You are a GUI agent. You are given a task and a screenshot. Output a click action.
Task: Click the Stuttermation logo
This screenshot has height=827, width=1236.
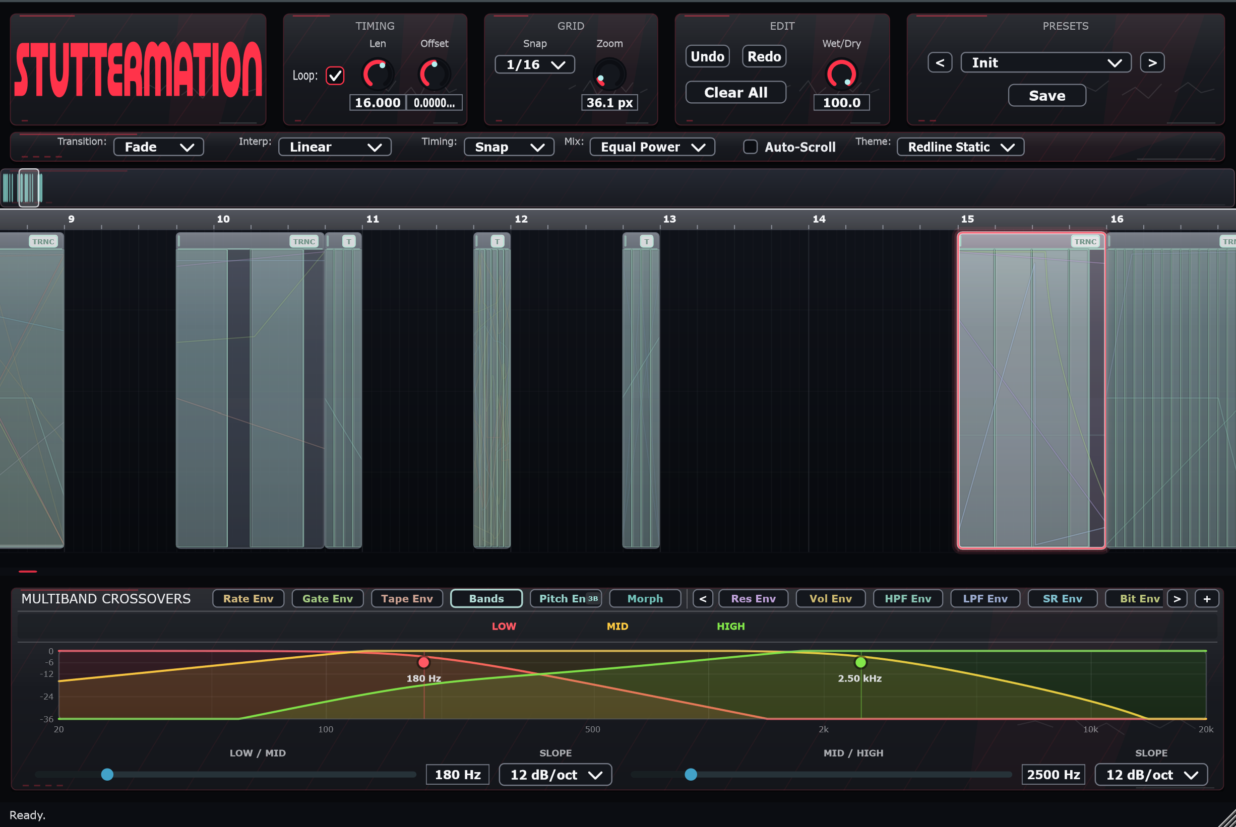138,70
